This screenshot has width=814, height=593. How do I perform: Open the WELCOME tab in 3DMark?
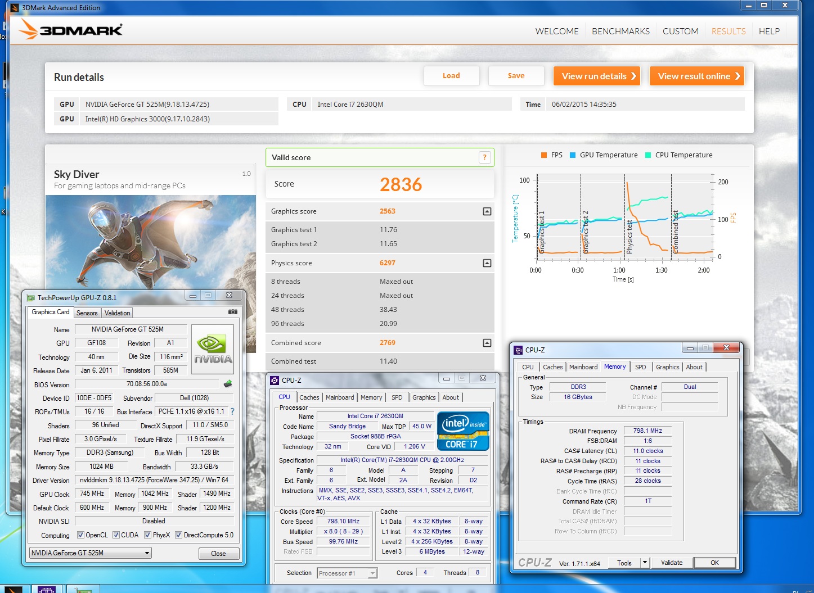(557, 31)
